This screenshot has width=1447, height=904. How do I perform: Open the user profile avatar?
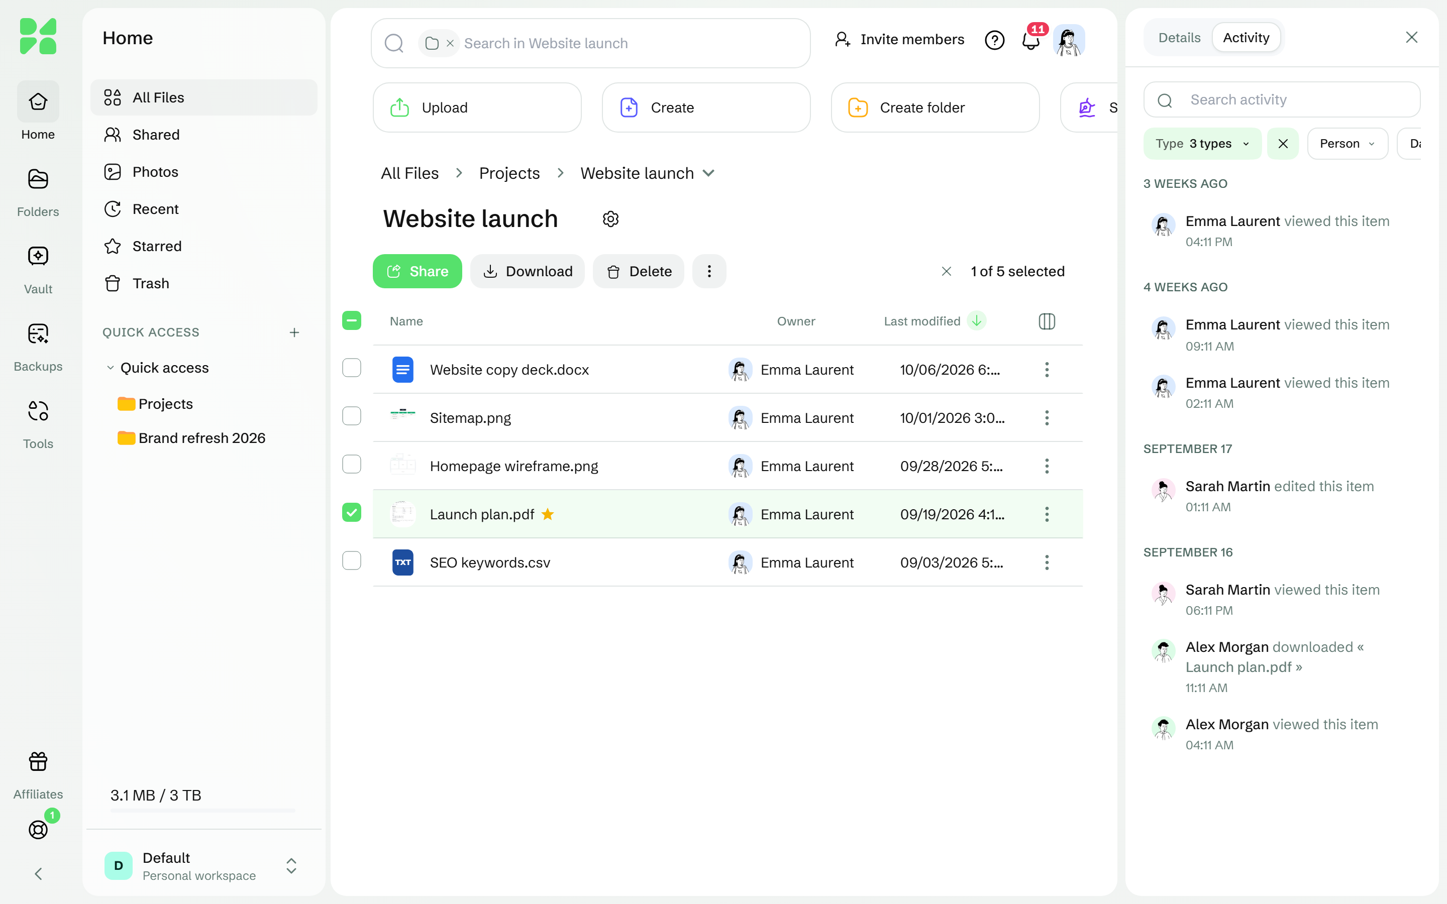point(1069,40)
